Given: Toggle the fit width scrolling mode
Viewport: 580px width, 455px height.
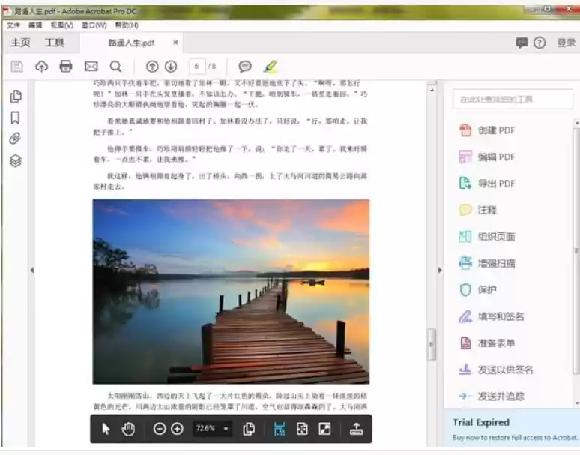Looking at the screenshot, I should coord(280,429).
